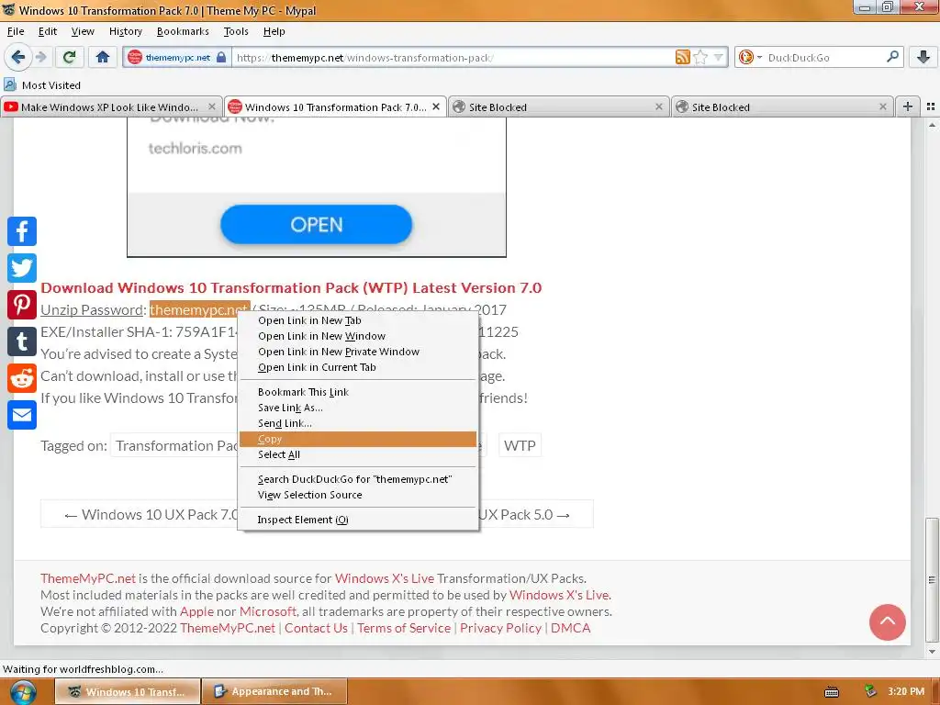Click the Windows Start orb
This screenshot has height=705, width=940.
(22, 692)
